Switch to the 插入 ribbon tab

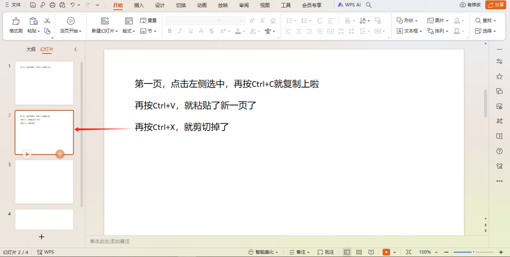click(x=138, y=5)
